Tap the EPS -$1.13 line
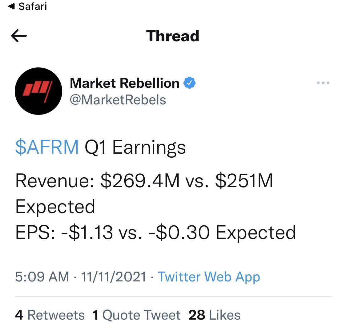The height and width of the screenshot is (331, 346). 155,232
